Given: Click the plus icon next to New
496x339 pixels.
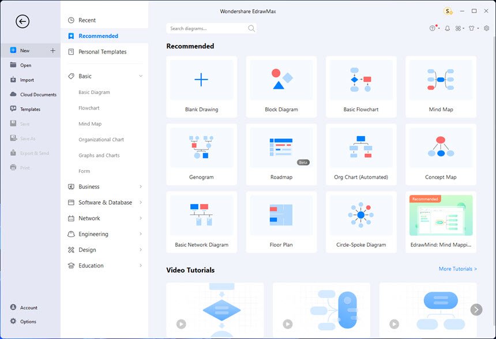Looking at the screenshot, I should click(53, 50).
